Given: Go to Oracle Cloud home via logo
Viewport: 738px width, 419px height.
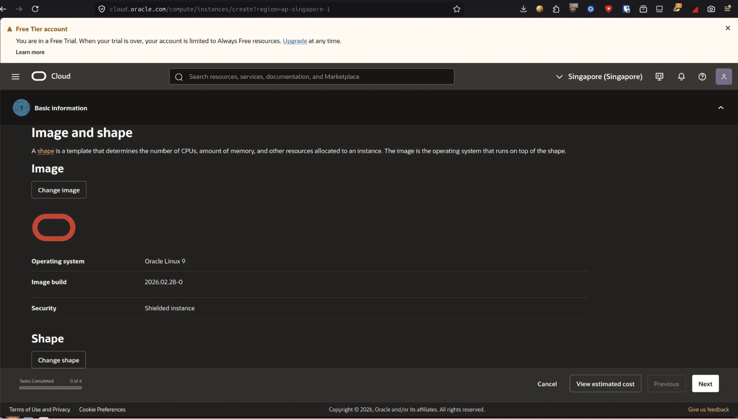Looking at the screenshot, I should point(51,76).
